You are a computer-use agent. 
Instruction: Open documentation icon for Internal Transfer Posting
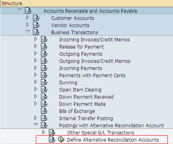pos(44,118)
